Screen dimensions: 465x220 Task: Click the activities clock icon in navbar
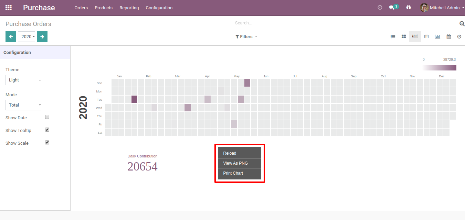point(380,8)
